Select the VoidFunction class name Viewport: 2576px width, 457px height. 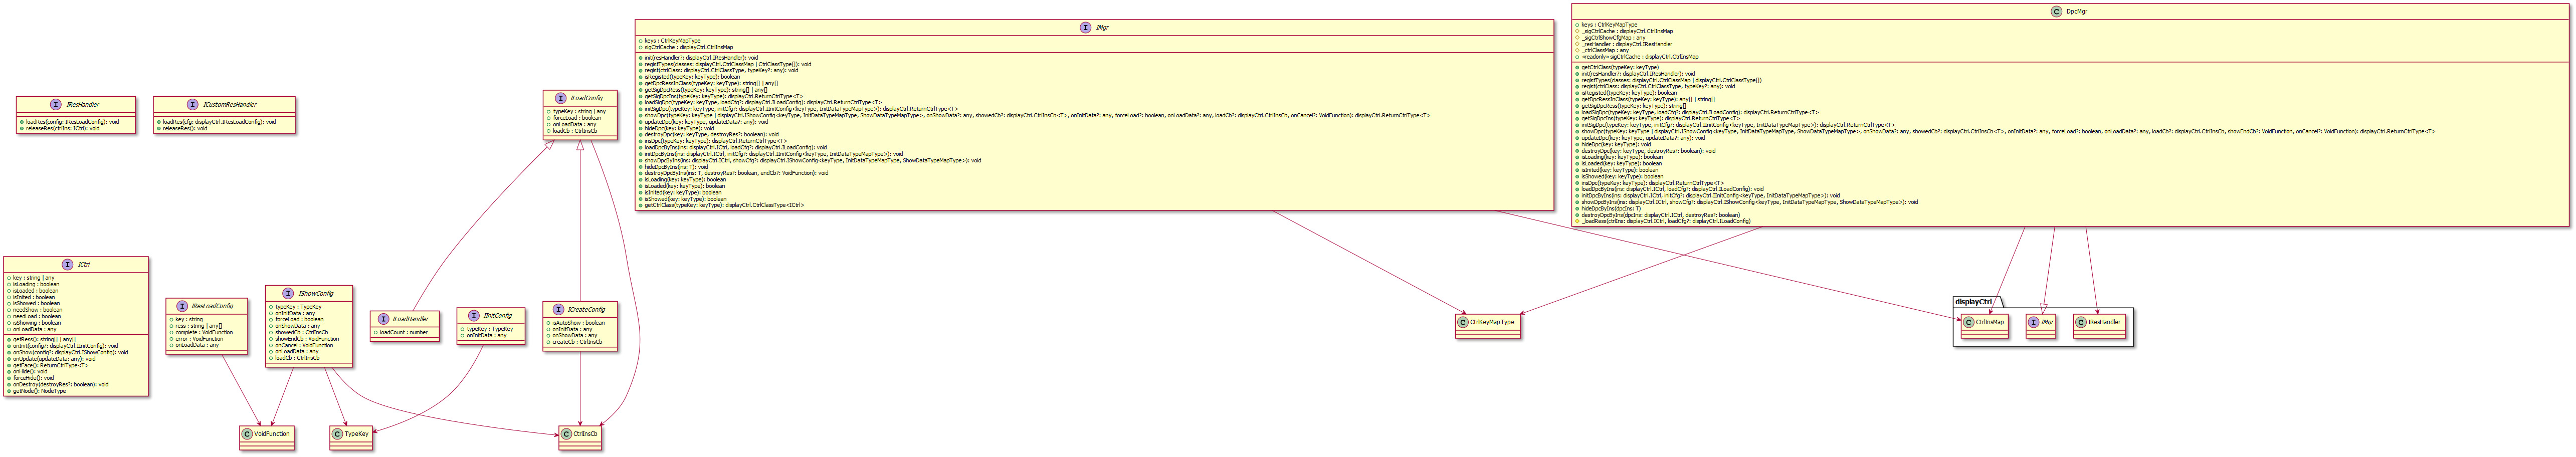click(x=272, y=434)
